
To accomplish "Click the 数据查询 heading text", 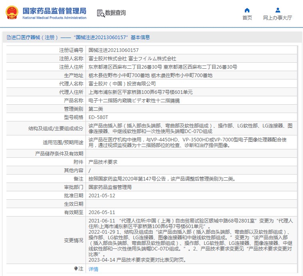I will pos(116,13).
